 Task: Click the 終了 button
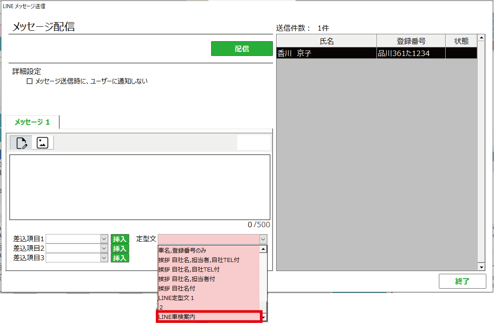[x=462, y=281]
